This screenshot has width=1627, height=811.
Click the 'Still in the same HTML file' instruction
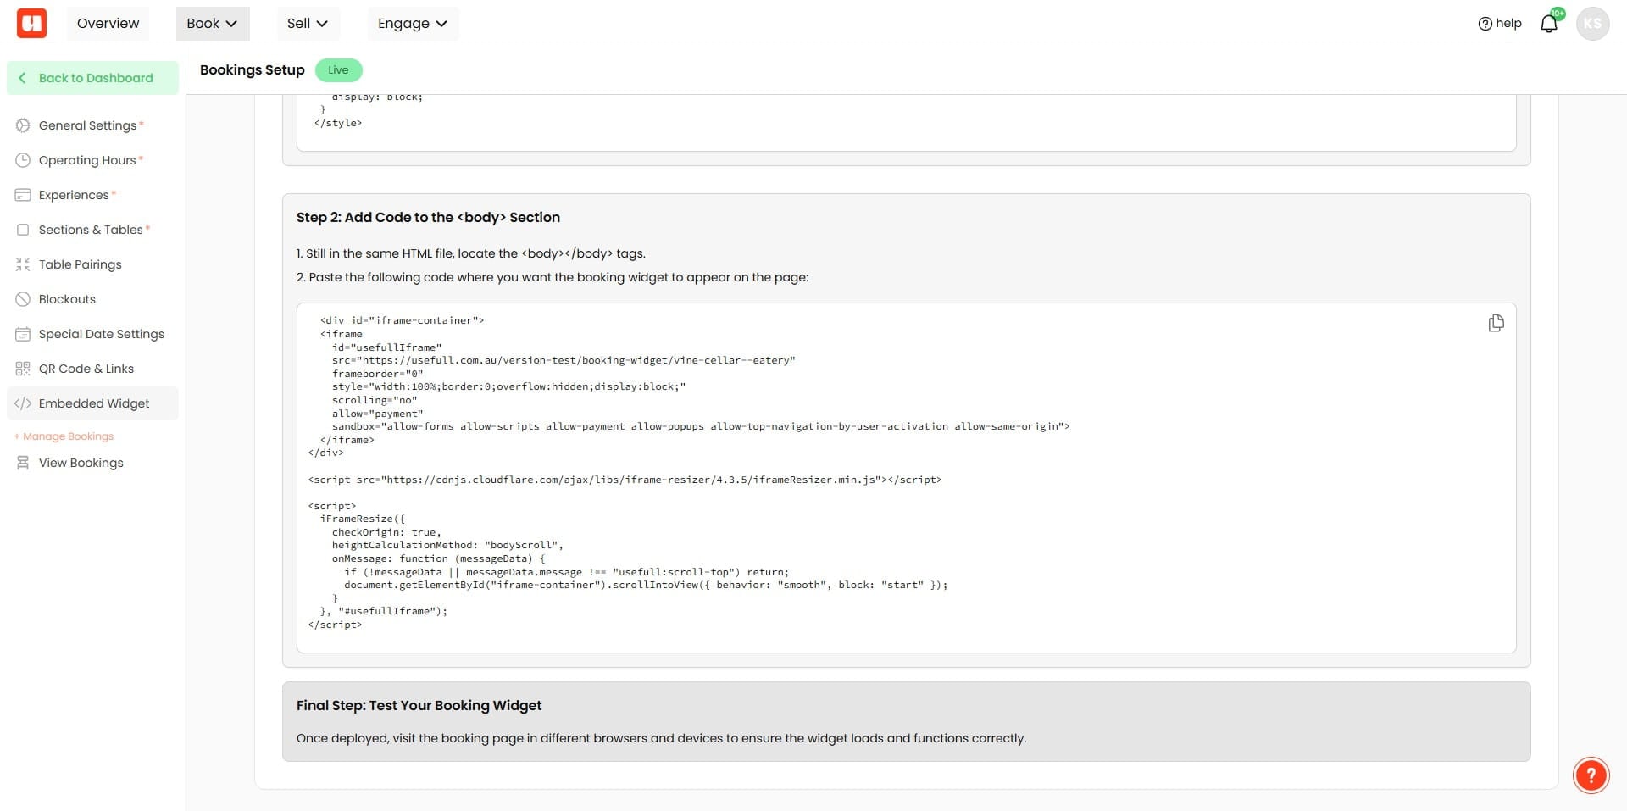[471, 253]
